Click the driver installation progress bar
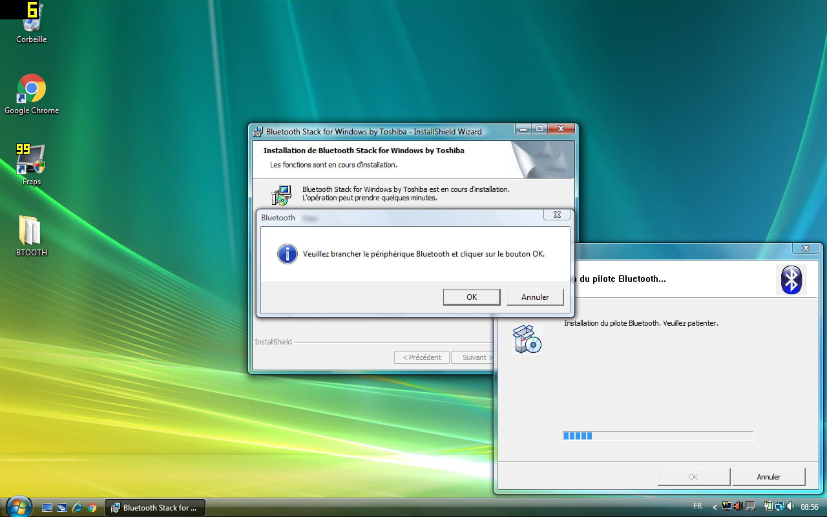The width and height of the screenshot is (827, 517). click(658, 436)
